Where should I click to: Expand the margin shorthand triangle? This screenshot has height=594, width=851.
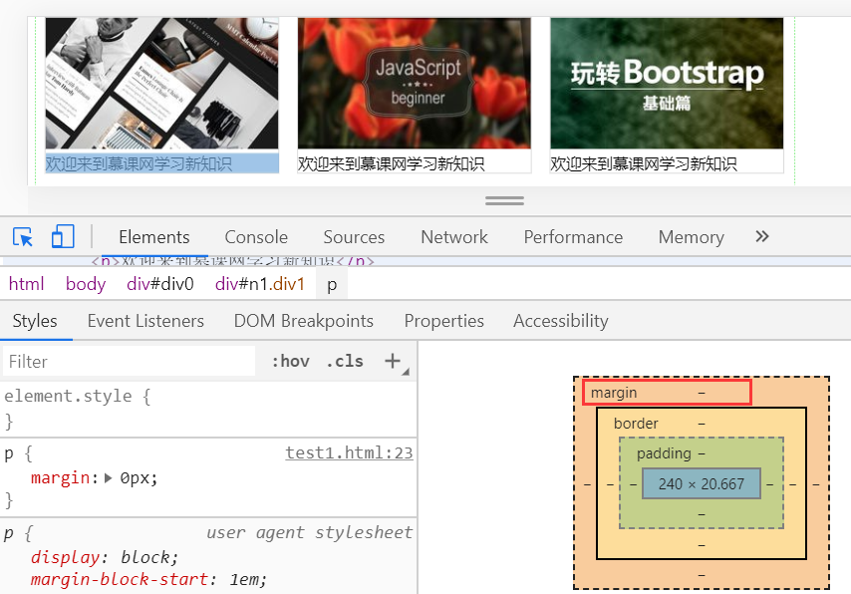pyautogui.click(x=108, y=477)
